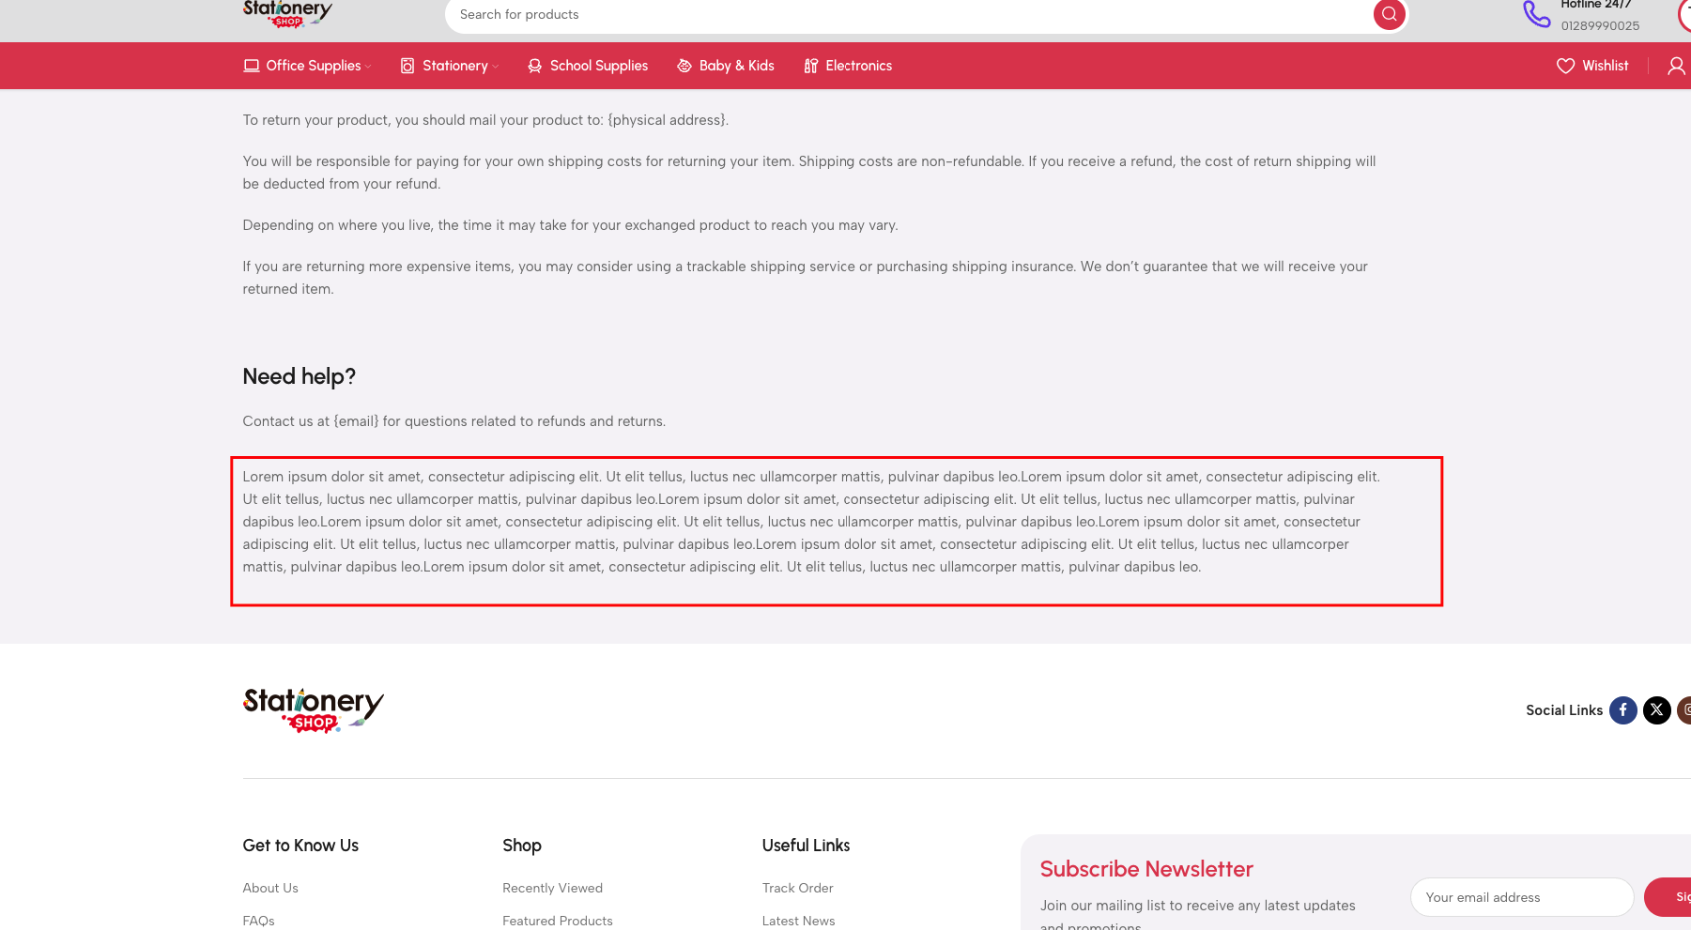Click the Office Supplies laptop icon
The height and width of the screenshot is (930, 1691).
[252, 66]
